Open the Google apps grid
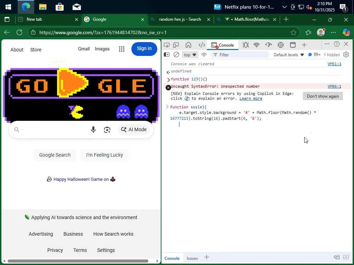This screenshot has width=354, height=265. click(x=122, y=49)
